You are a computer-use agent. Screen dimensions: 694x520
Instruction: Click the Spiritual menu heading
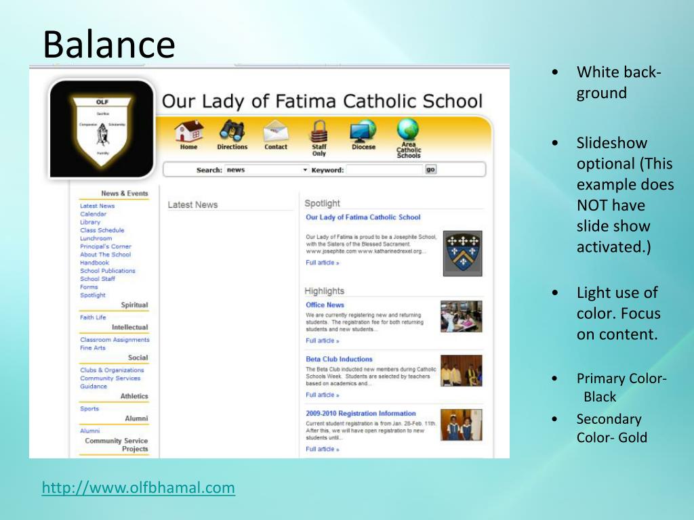click(135, 305)
